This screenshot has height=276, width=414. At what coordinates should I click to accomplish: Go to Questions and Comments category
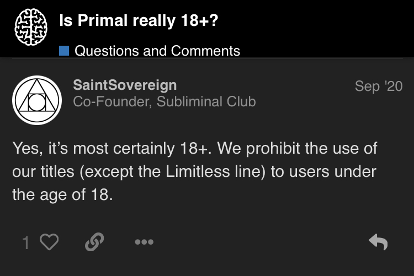tap(157, 51)
